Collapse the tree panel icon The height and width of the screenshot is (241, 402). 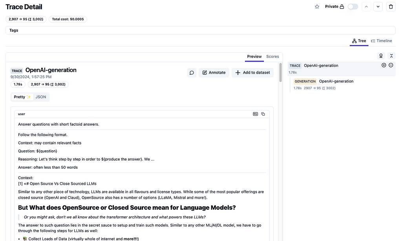391,56
